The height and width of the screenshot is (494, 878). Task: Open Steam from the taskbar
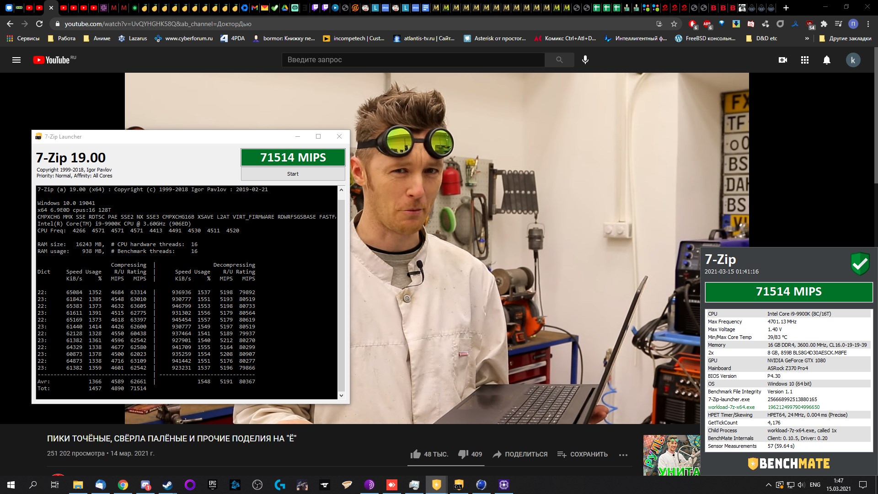pos(167,485)
